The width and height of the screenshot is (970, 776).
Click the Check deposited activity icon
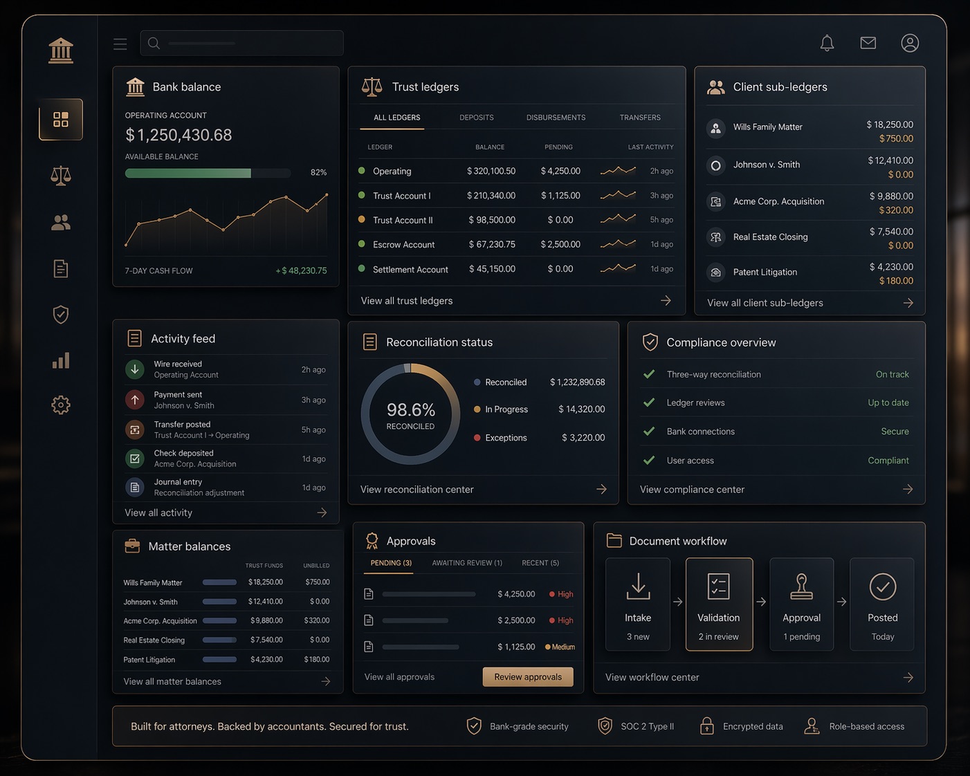pyautogui.click(x=135, y=459)
